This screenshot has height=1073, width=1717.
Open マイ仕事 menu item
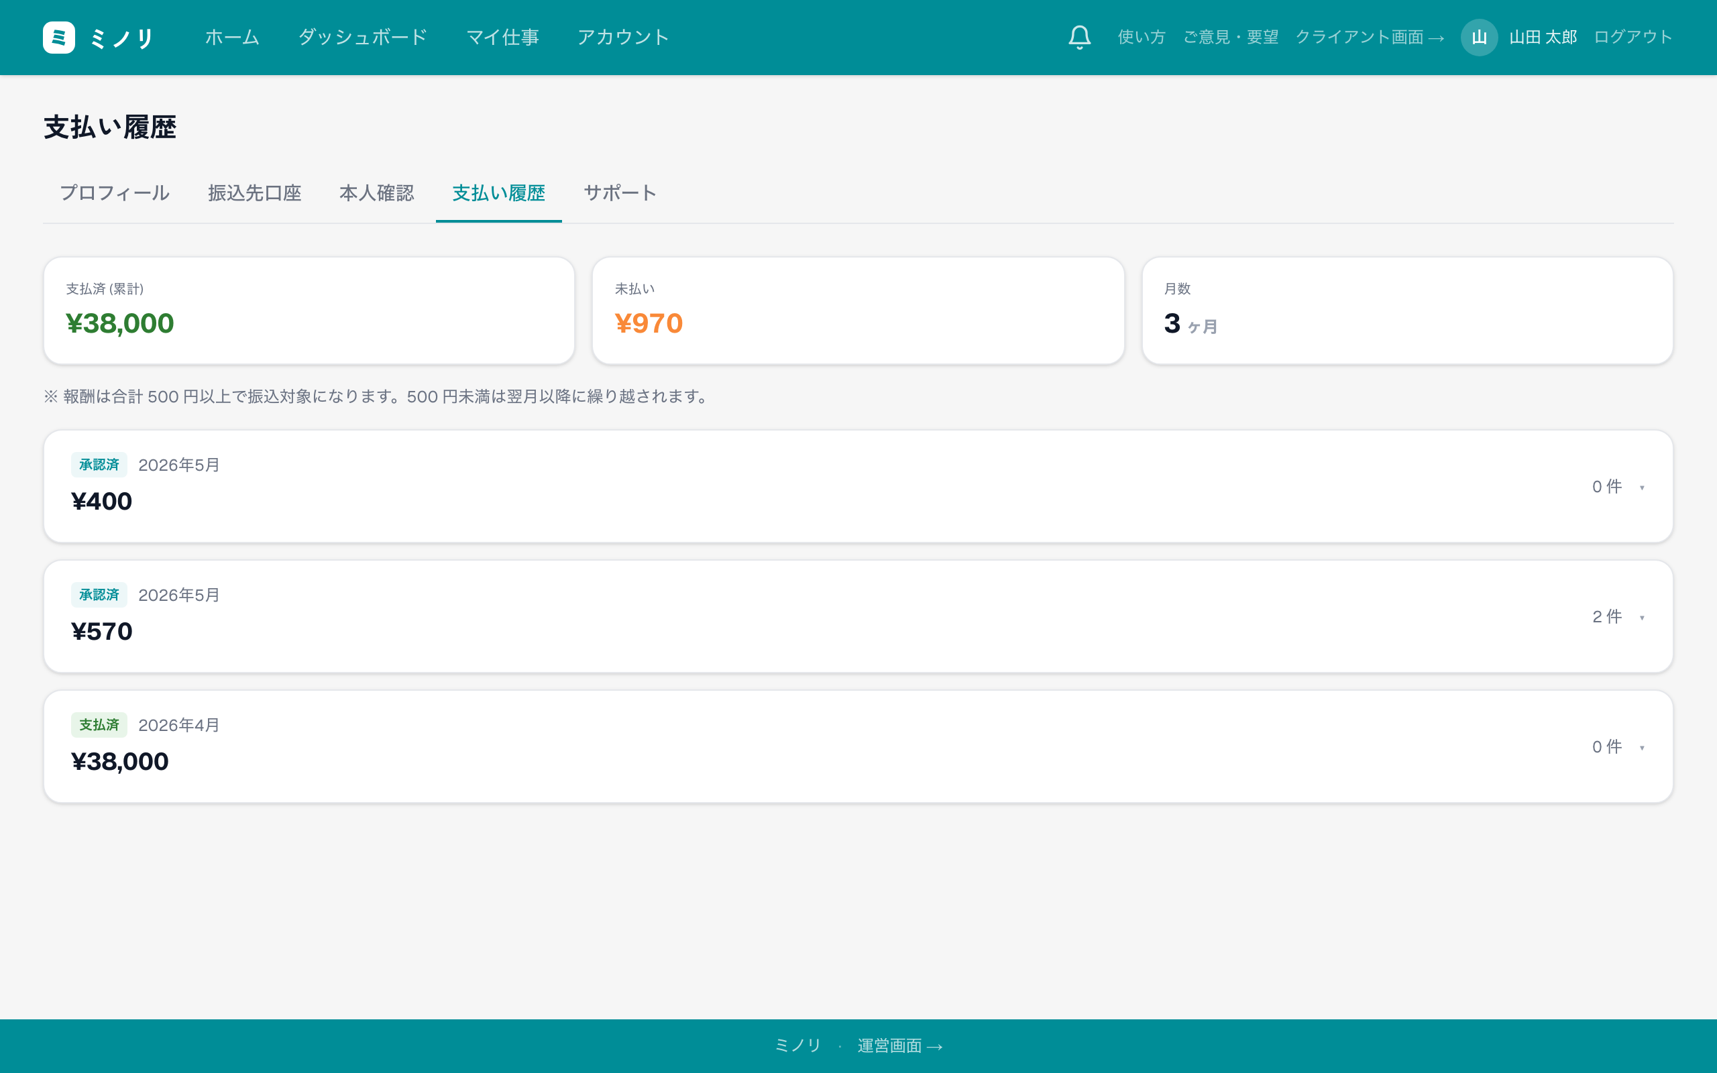click(502, 37)
